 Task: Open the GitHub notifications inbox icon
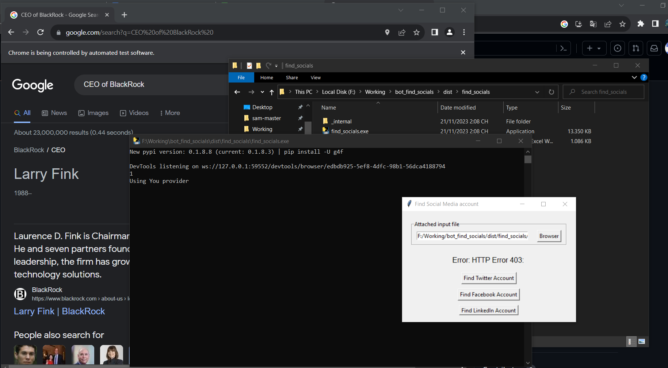[654, 48]
